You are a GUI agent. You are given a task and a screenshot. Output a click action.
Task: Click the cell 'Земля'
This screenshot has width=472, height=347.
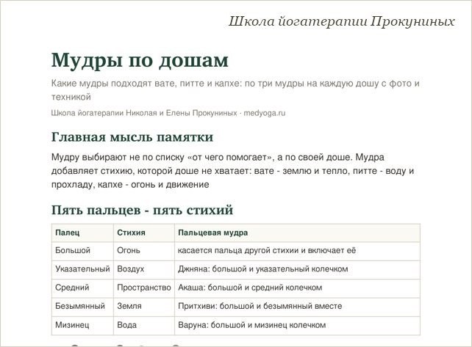pyautogui.click(x=144, y=307)
